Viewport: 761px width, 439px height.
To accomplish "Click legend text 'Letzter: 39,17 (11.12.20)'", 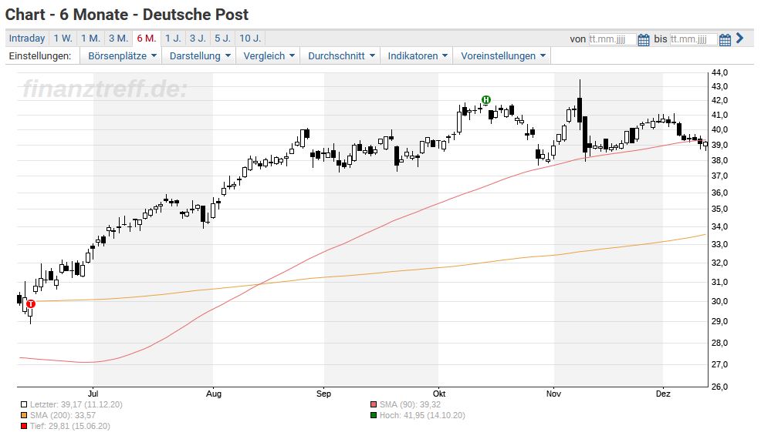I will tap(76, 404).
